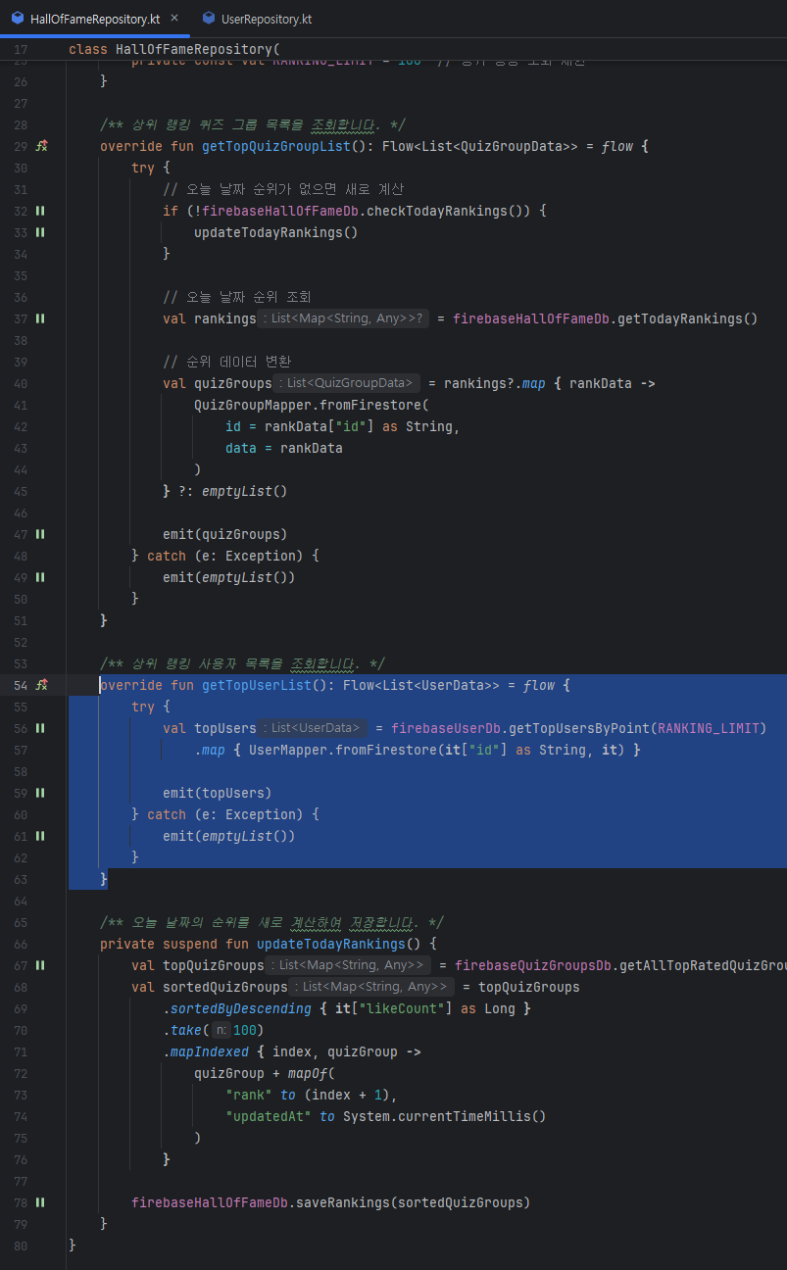This screenshot has width=787, height=1270.
Task: Click the suspend call gutter icon on line 33
Action: coord(40,232)
